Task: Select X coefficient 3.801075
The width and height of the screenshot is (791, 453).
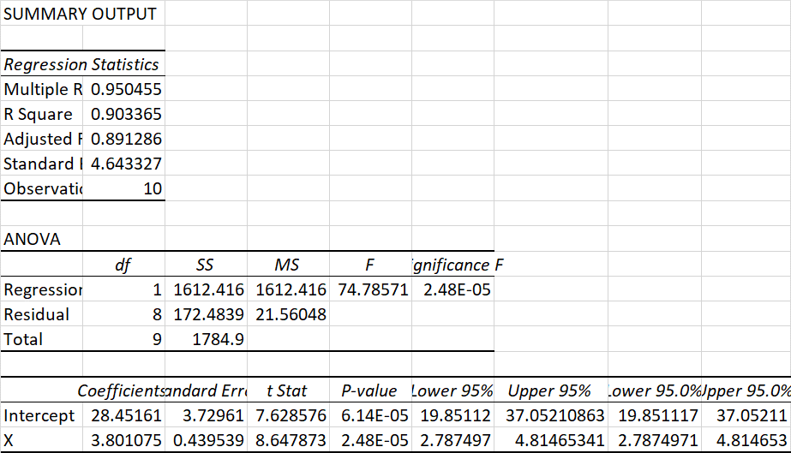Action: [x=126, y=441]
